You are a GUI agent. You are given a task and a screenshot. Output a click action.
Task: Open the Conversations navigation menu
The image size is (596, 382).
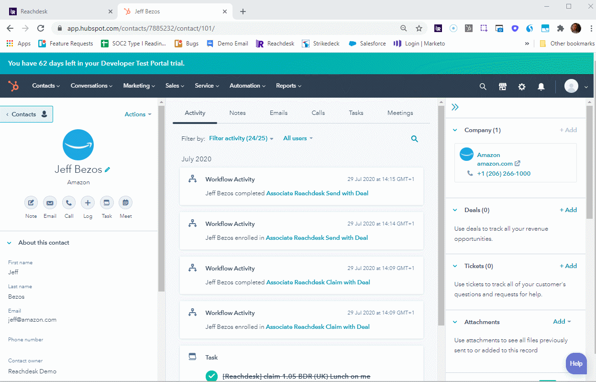[91, 86]
